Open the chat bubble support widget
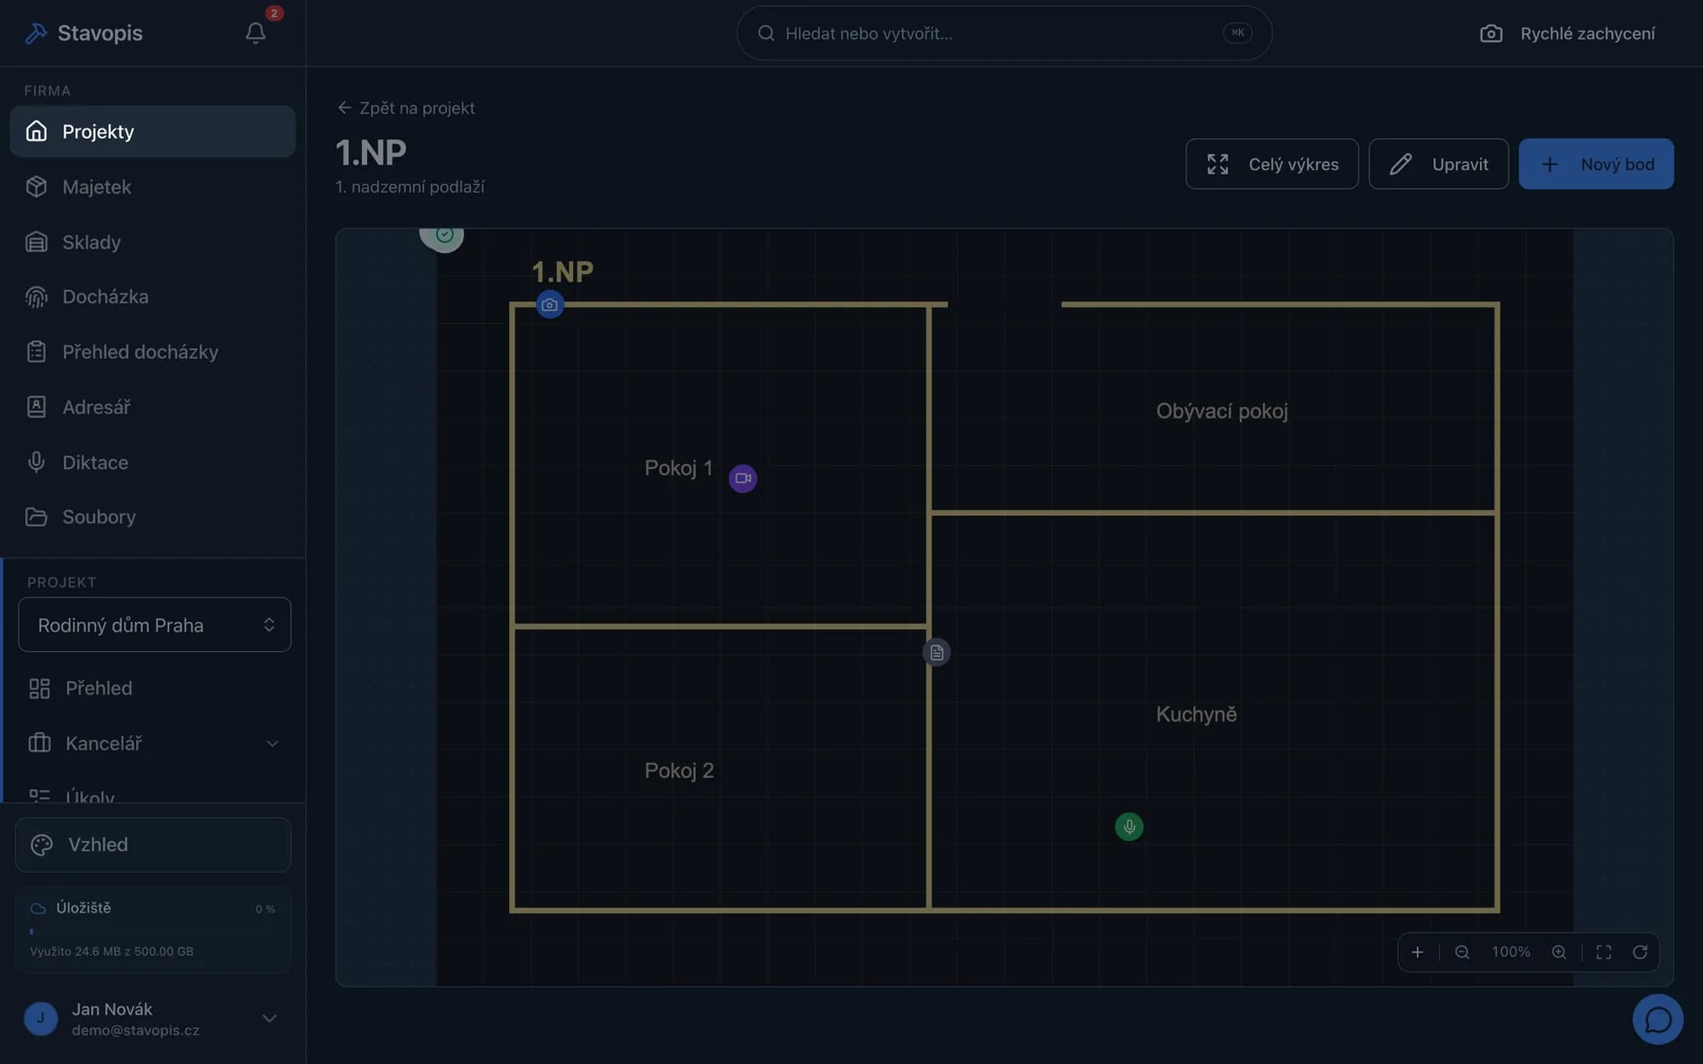 pos(1657,1019)
